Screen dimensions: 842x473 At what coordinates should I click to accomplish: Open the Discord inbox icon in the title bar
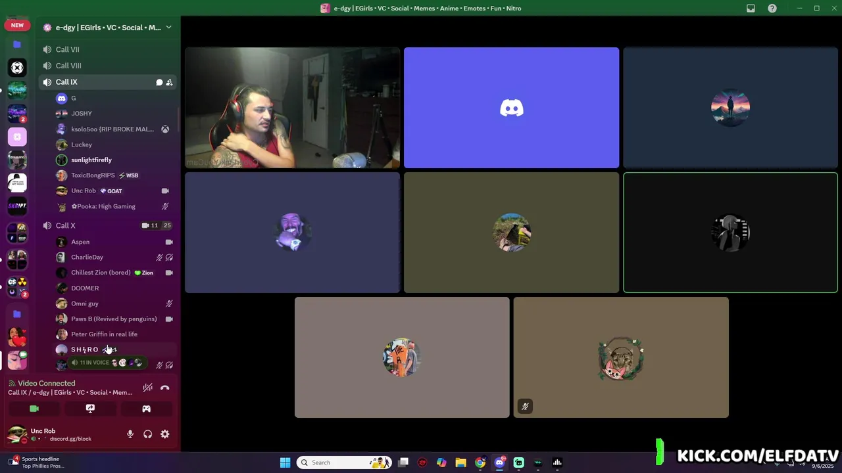(751, 9)
